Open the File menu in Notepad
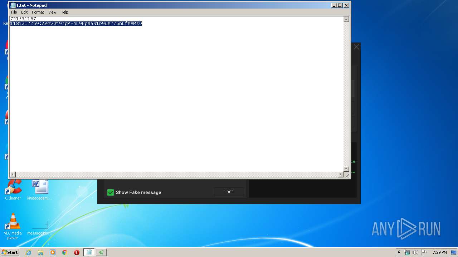The height and width of the screenshot is (257, 458). 14,12
